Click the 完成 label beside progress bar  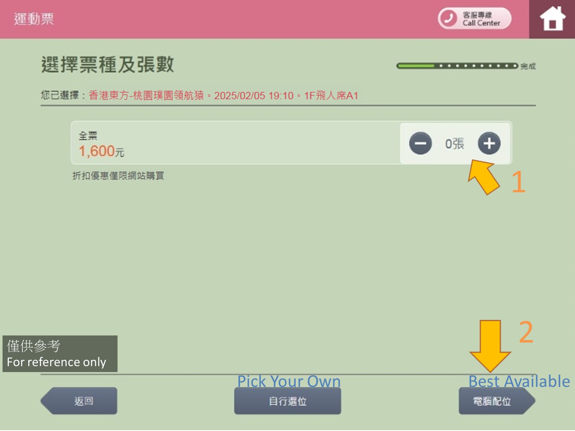528,66
